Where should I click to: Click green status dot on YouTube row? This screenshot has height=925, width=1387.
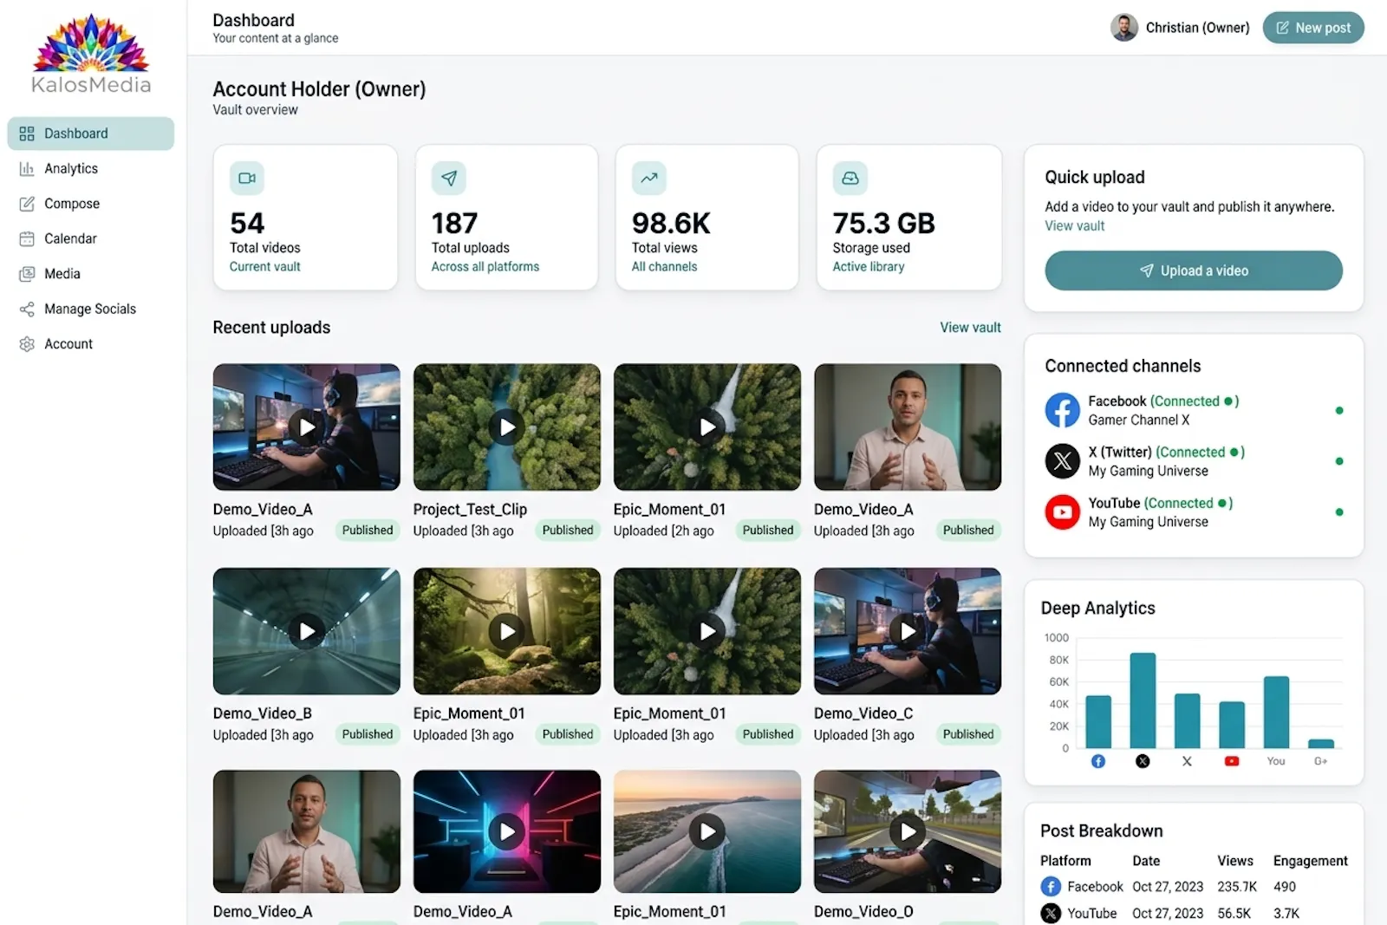(x=1339, y=512)
